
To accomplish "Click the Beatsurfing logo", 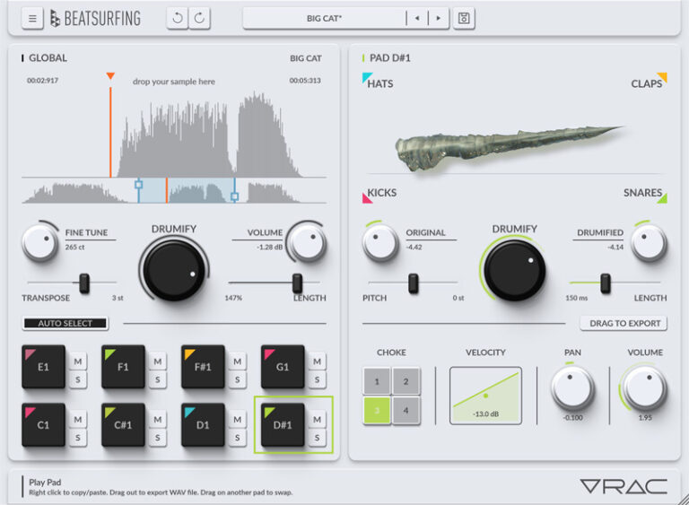I will coord(95,19).
